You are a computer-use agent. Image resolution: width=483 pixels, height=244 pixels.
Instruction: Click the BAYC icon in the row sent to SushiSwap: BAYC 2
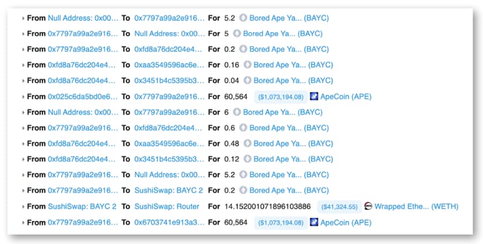pos(243,190)
